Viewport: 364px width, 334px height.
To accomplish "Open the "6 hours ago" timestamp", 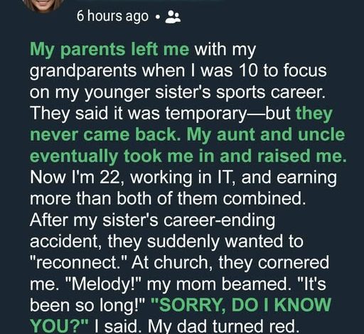I will [112, 16].
